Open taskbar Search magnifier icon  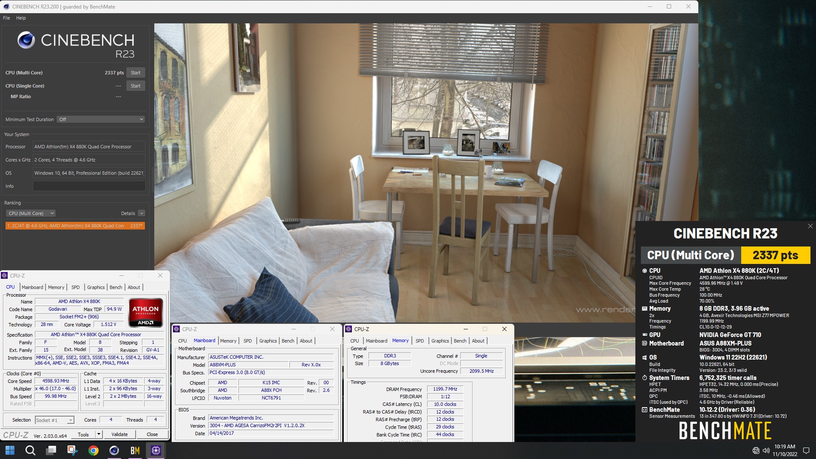click(30, 450)
